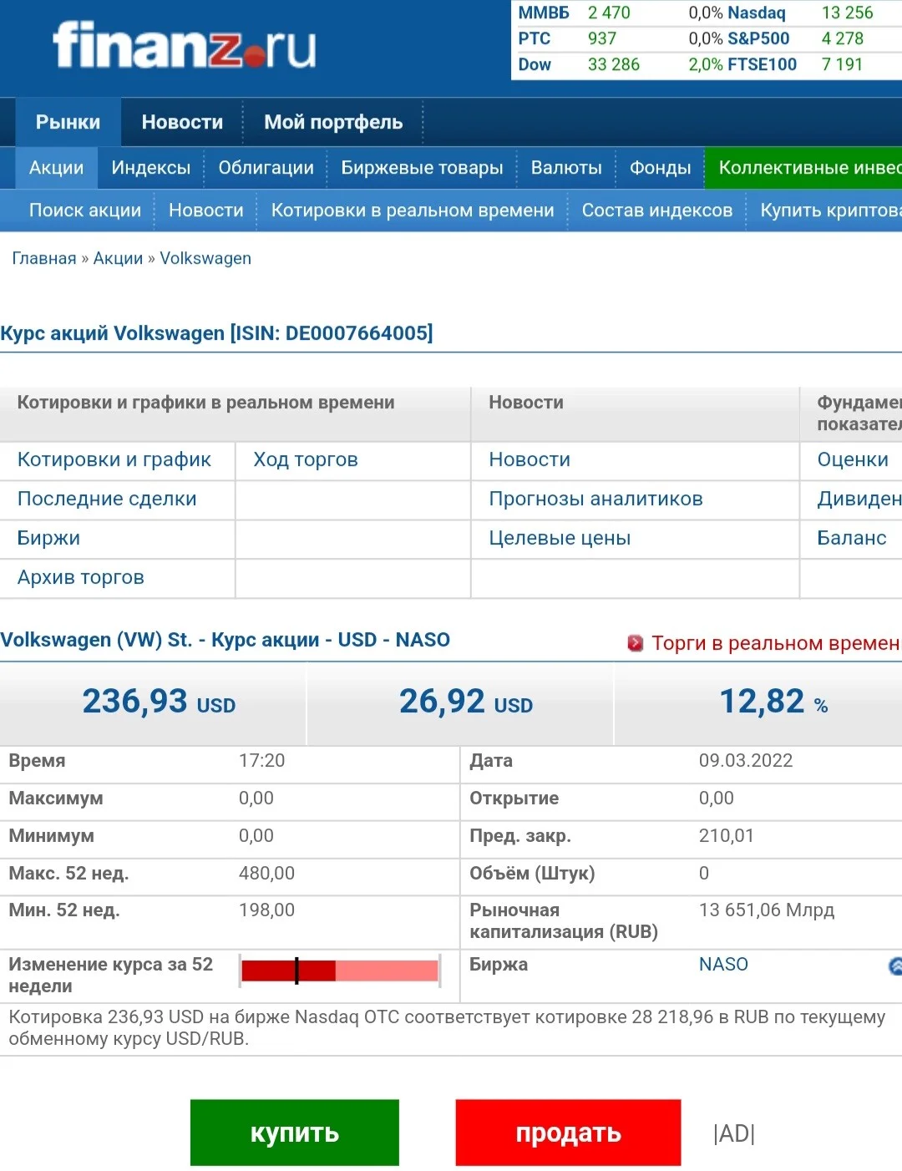Click the 236,93 USD price value
This screenshot has width=902, height=1171.
159,702
